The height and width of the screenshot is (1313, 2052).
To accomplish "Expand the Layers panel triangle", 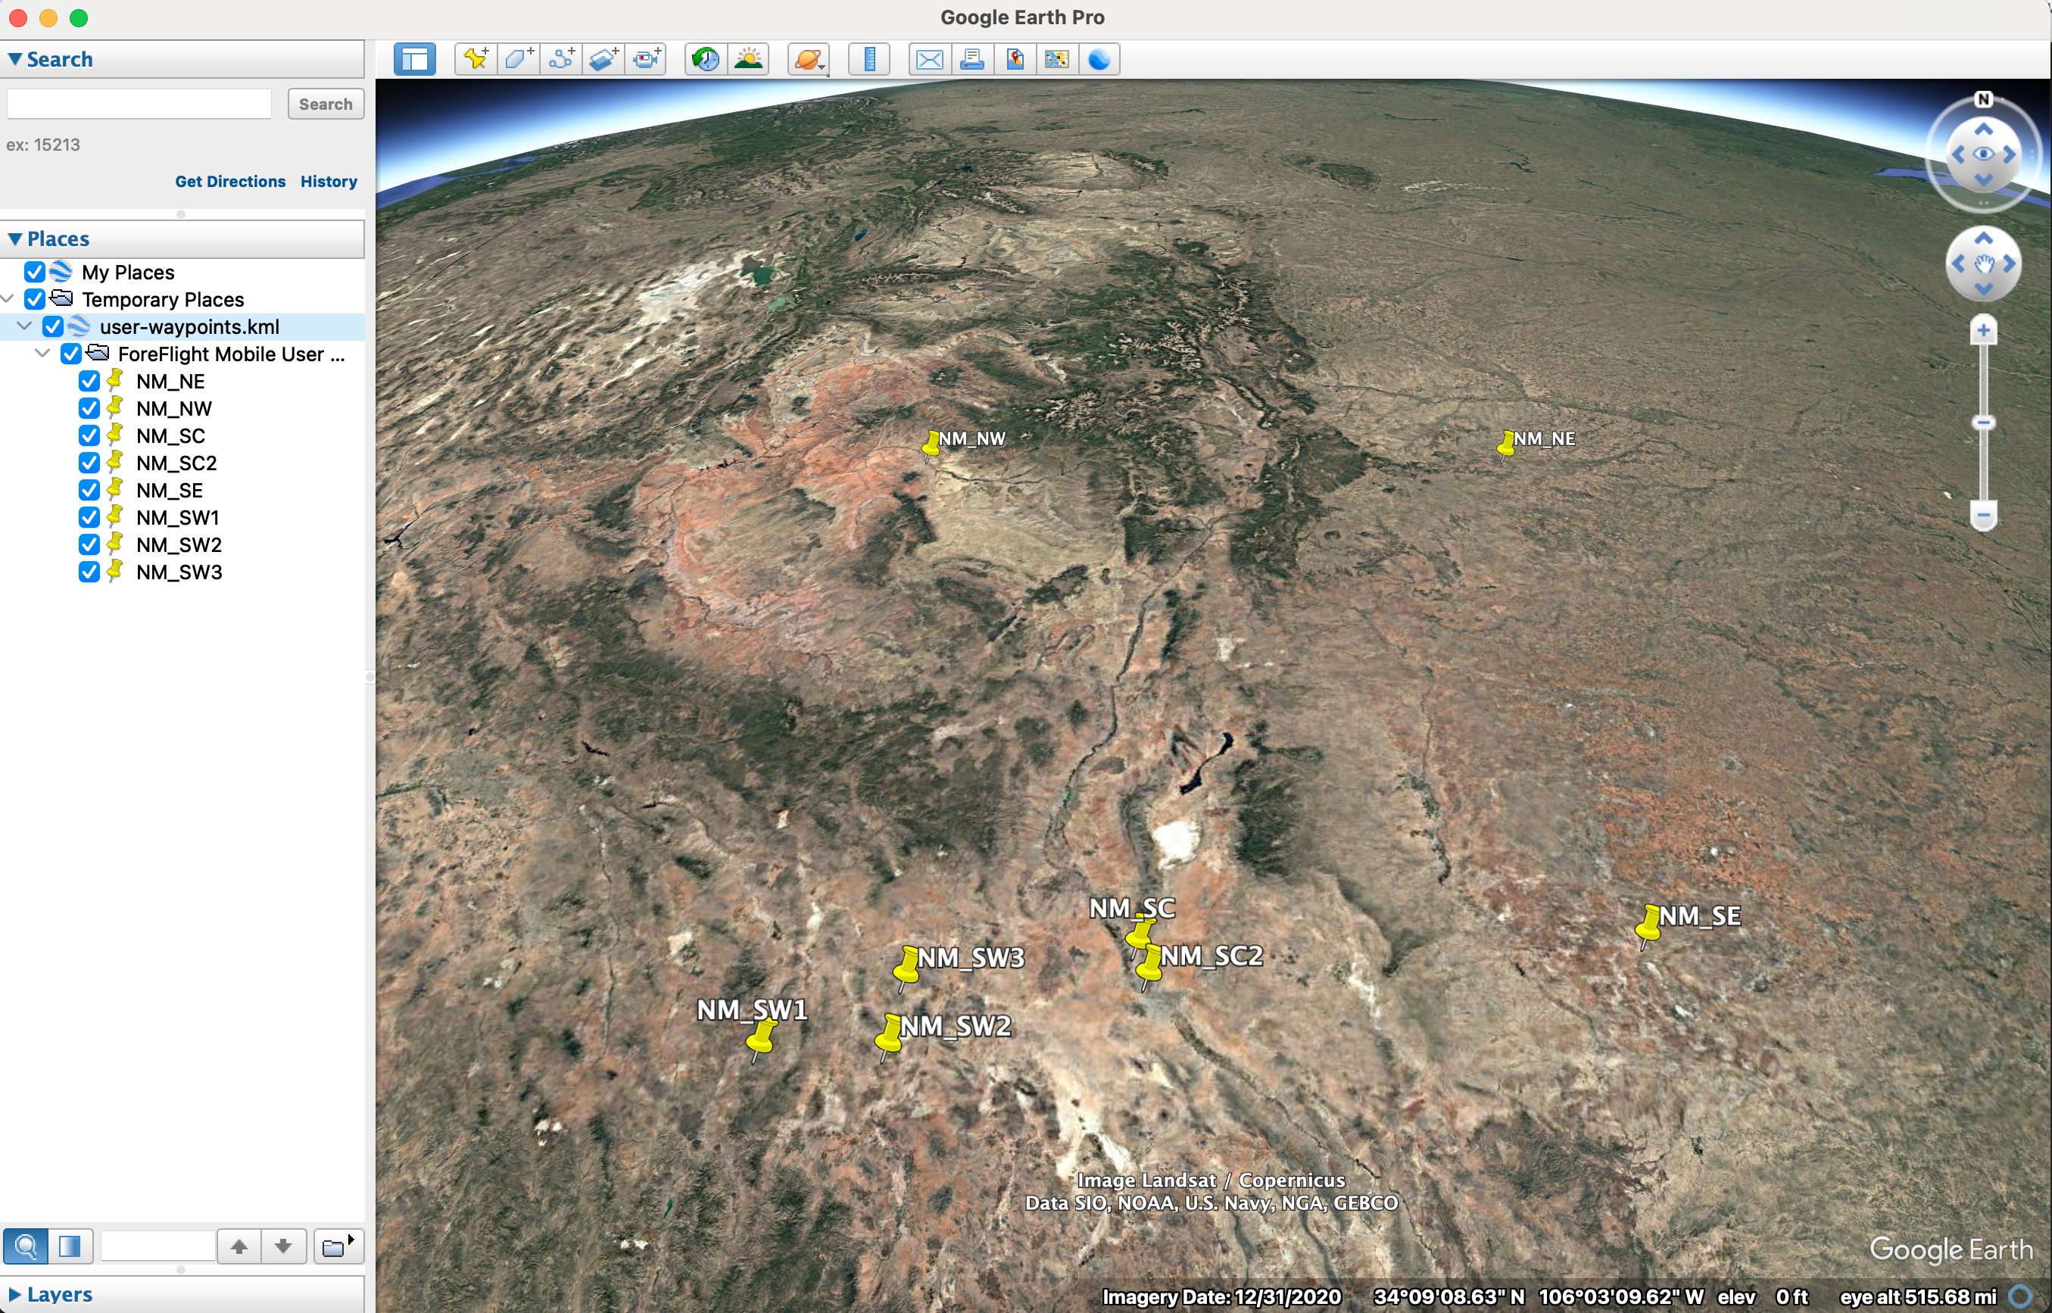I will (x=14, y=1294).
